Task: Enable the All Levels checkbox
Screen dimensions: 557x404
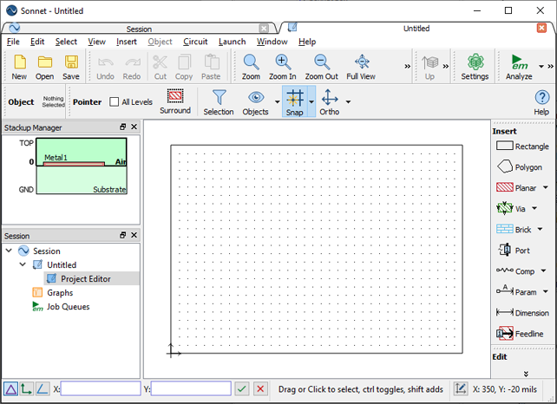Action: (114, 102)
